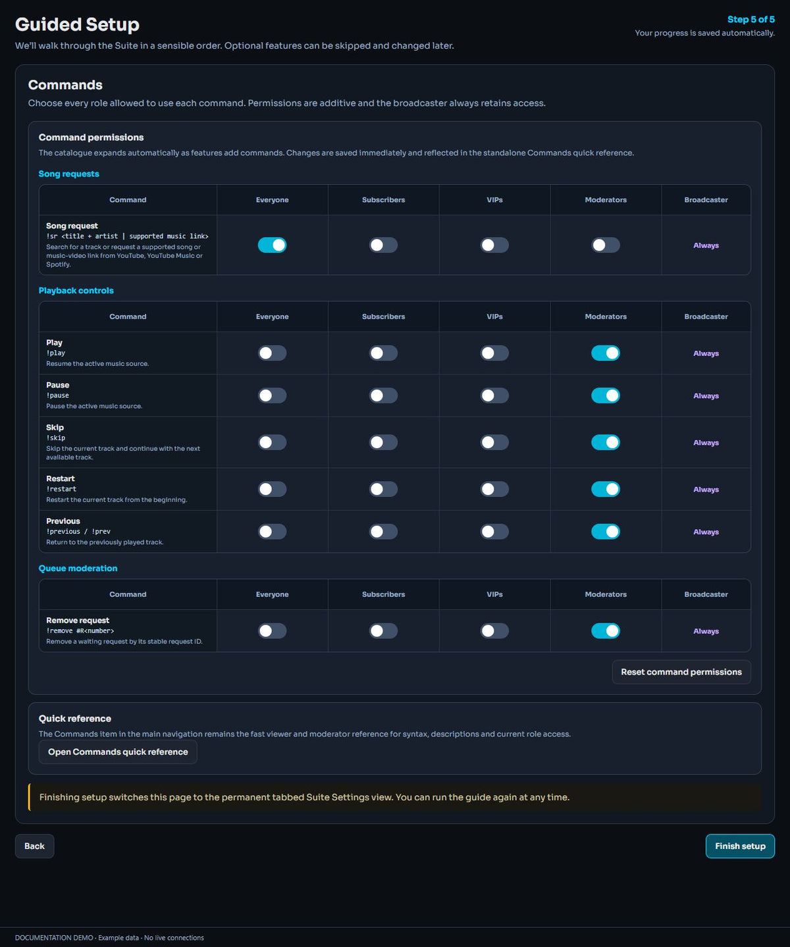The width and height of the screenshot is (790, 947).
Task: Enable Play command for Everyone
Action: click(x=272, y=353)
